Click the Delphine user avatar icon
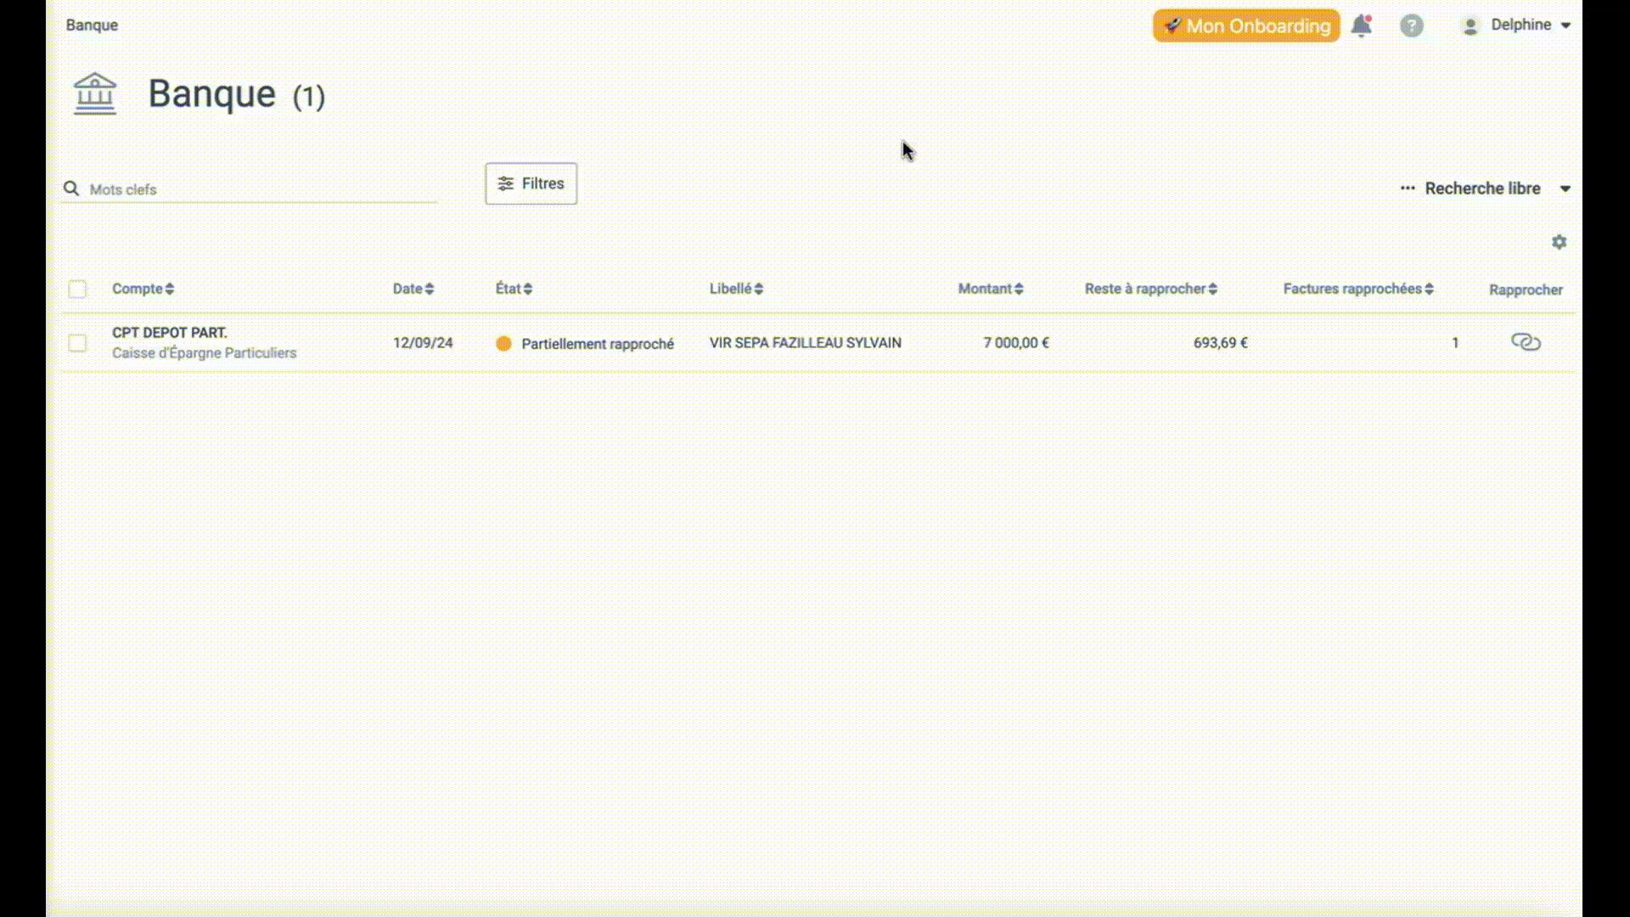 [1470, 25]
